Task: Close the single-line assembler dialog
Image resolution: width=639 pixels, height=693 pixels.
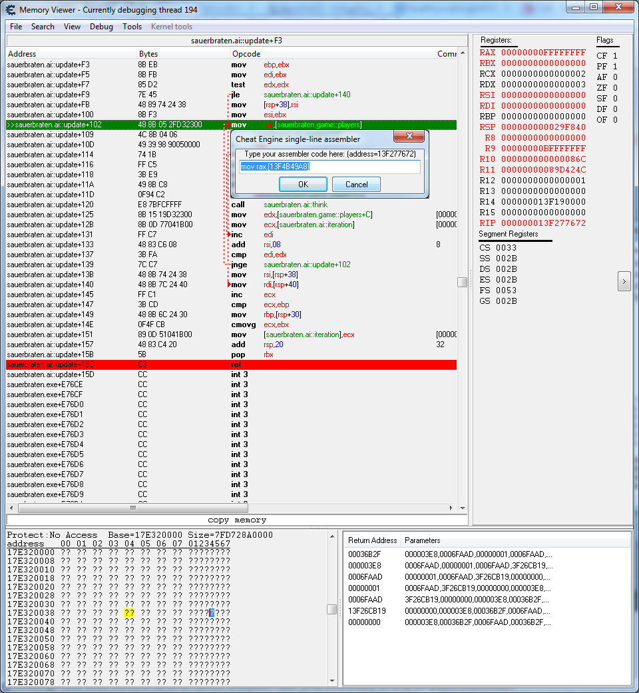Action: pos(409,137)
